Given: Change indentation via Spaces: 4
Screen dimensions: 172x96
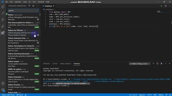Looking at the screenshot, I should (142, 95).
